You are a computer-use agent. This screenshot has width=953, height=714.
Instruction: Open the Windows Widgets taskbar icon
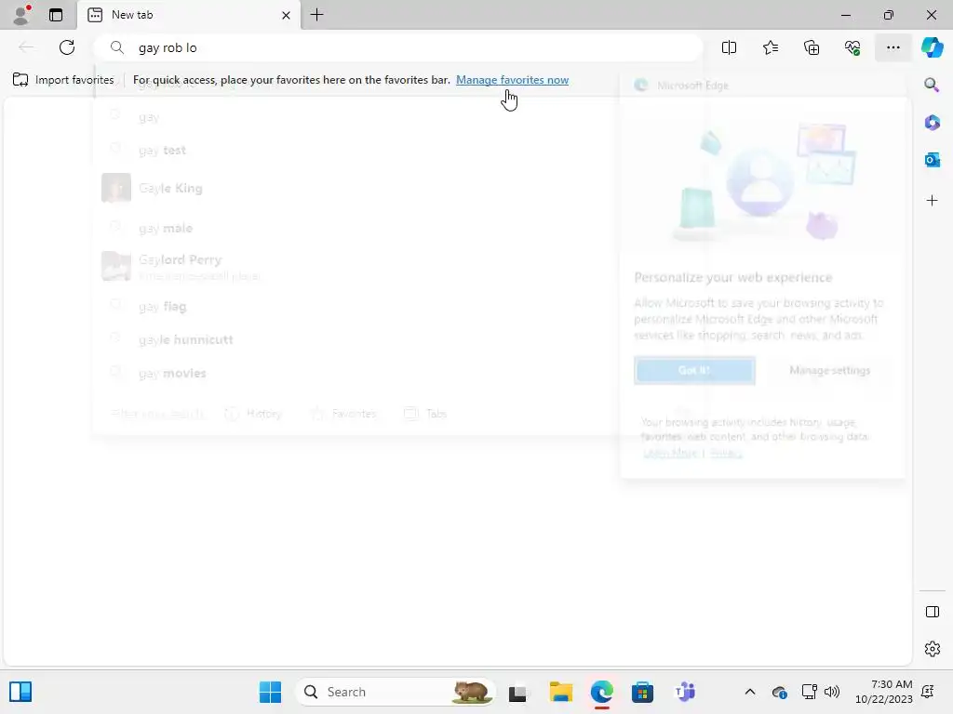coord(20,692)
